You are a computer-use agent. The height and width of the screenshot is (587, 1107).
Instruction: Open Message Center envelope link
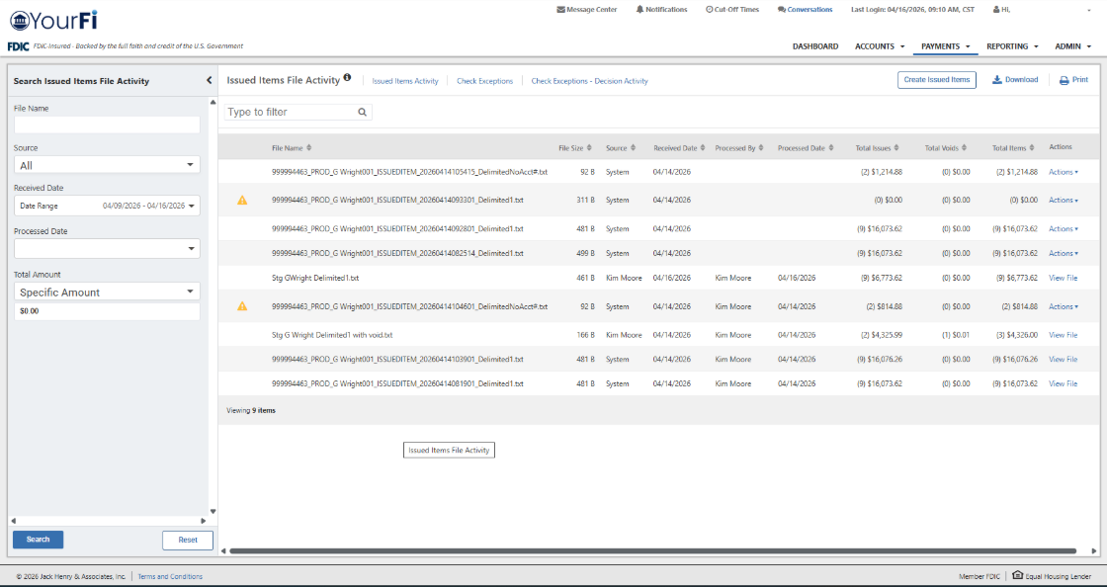(587, 10)
